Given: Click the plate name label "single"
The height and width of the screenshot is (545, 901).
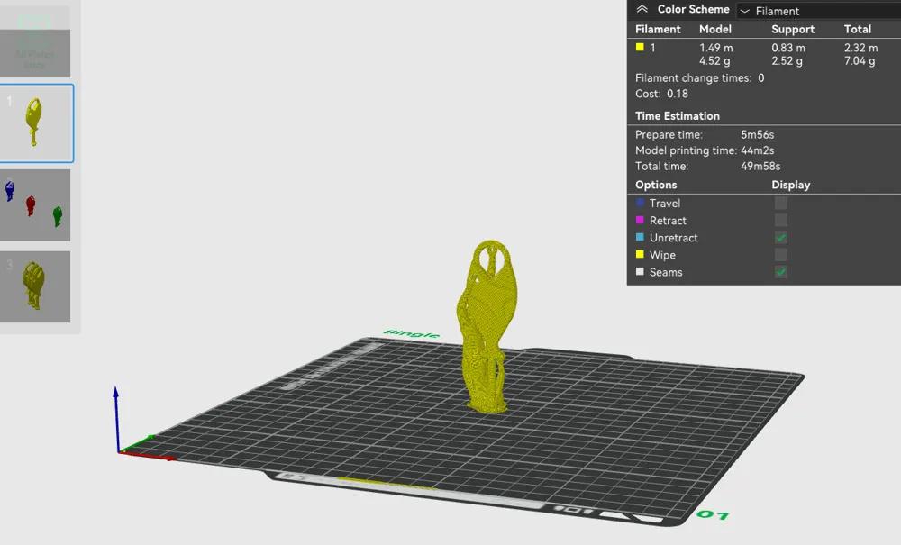Looking at the screenshot, I should [x=410, y=332].
